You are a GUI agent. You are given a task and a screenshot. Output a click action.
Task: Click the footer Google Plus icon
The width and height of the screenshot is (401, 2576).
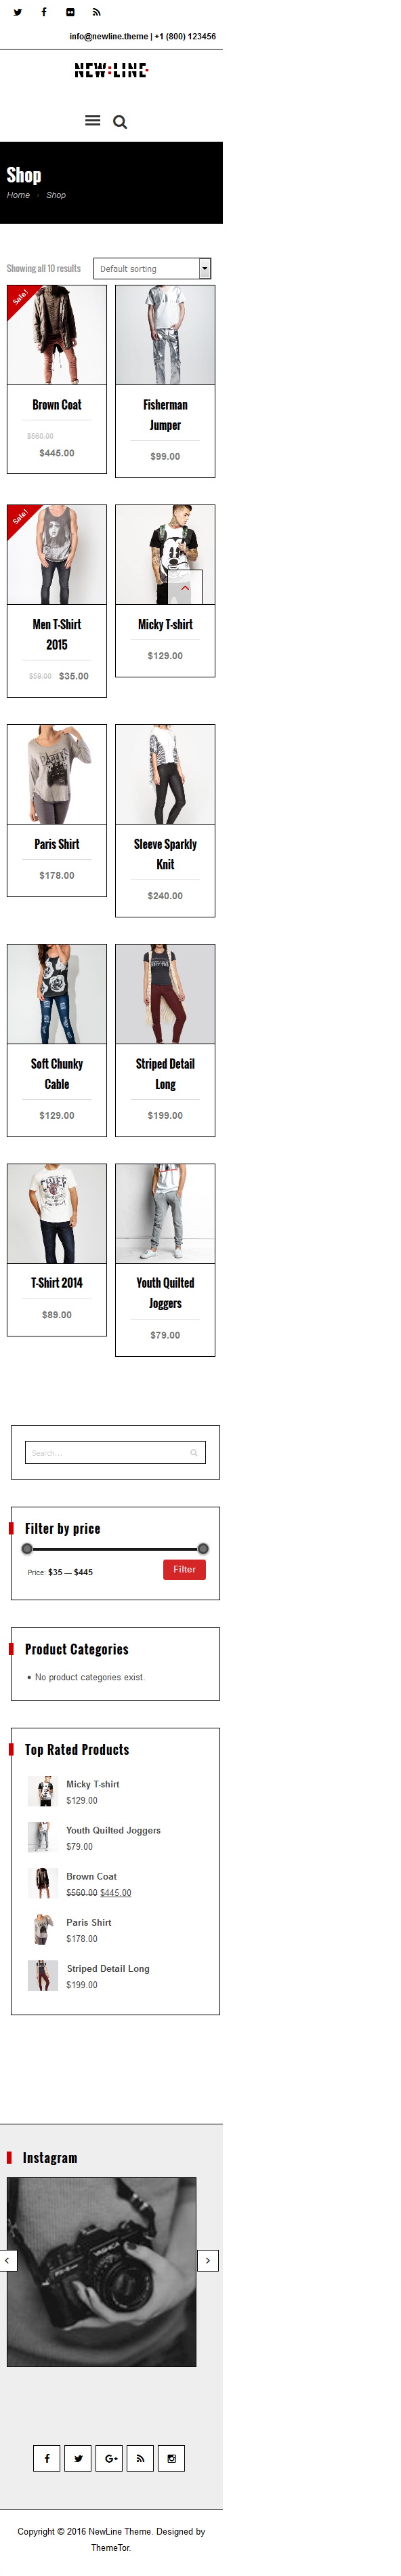pyautogui.click(x=109, y=2458)
